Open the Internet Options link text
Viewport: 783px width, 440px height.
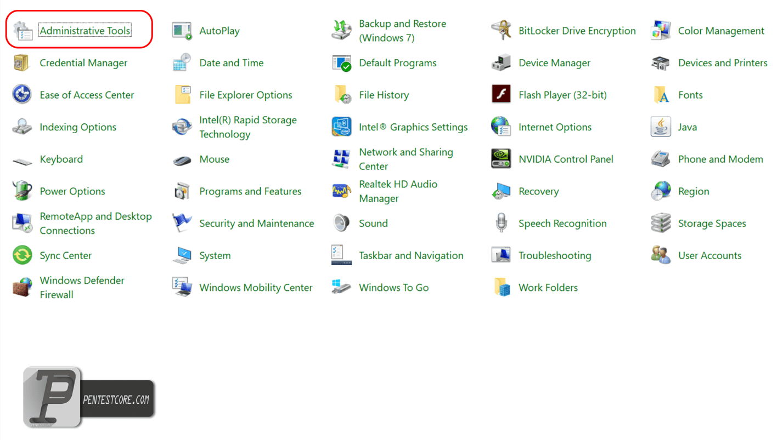[x=555, y=127]
